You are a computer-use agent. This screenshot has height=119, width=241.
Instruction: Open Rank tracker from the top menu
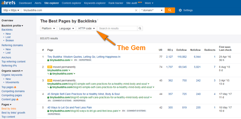coord(116,3)
